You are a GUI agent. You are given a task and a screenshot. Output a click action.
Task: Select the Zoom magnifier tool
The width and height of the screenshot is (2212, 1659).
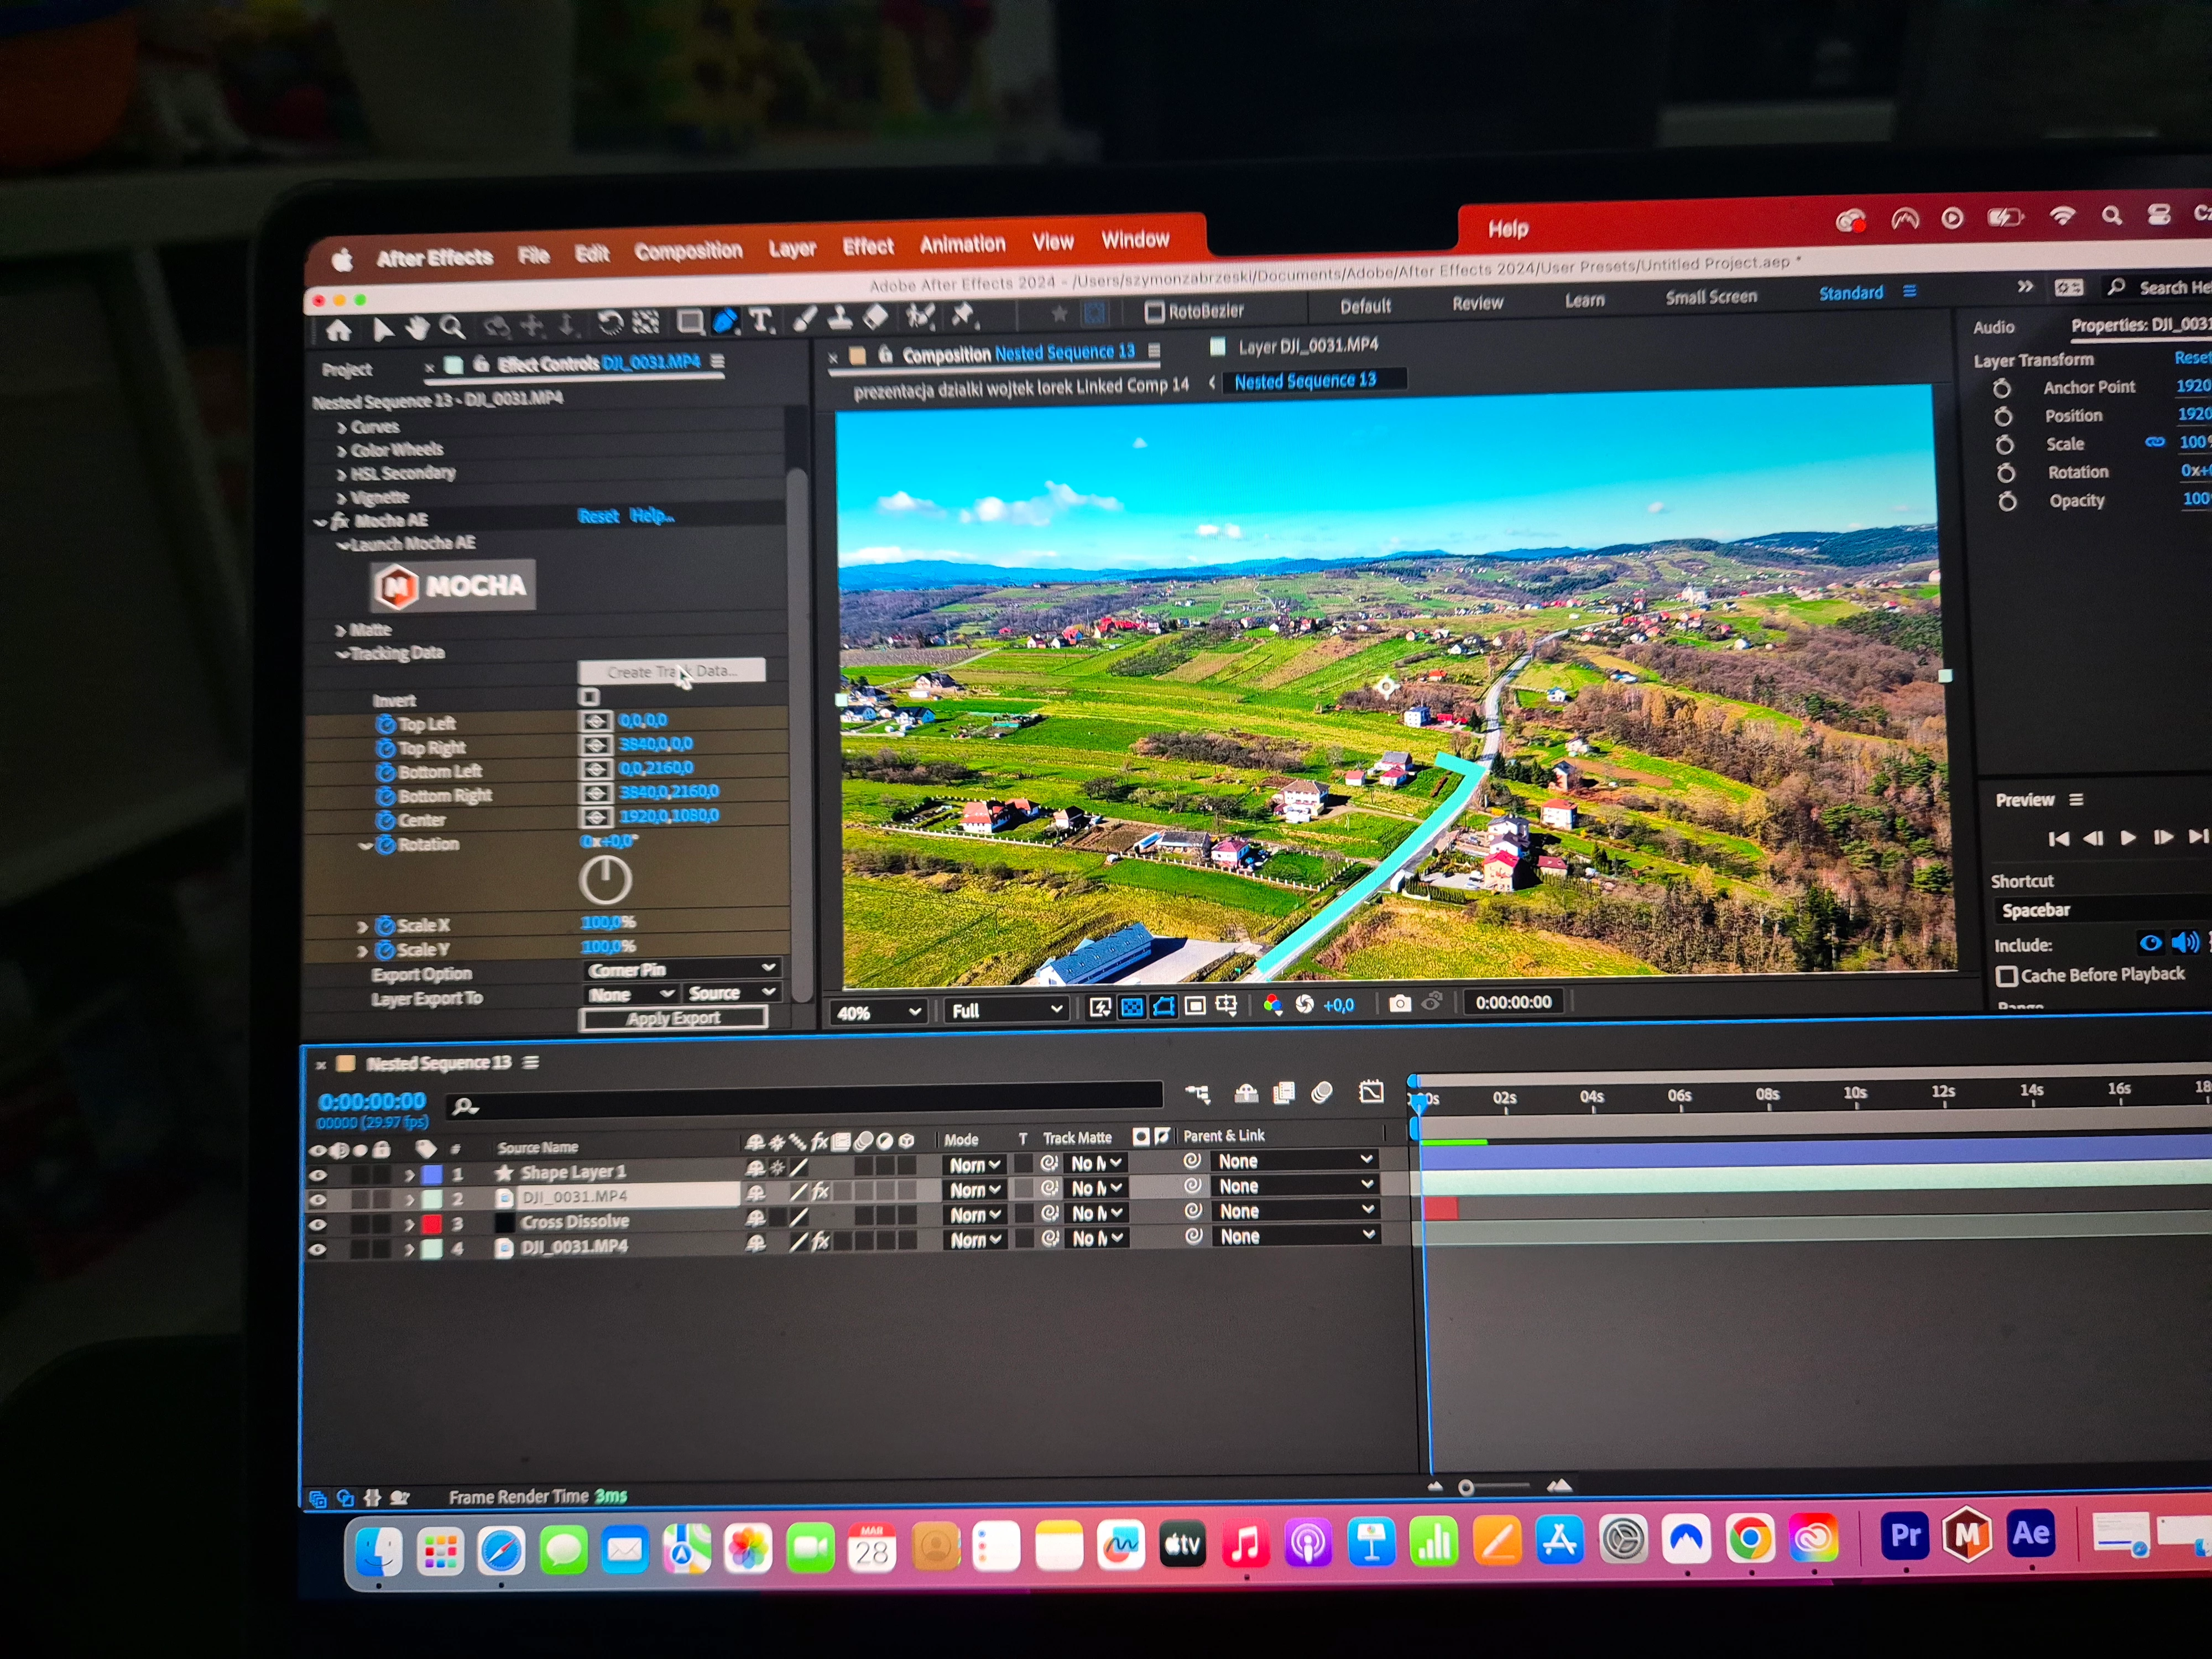452,327
